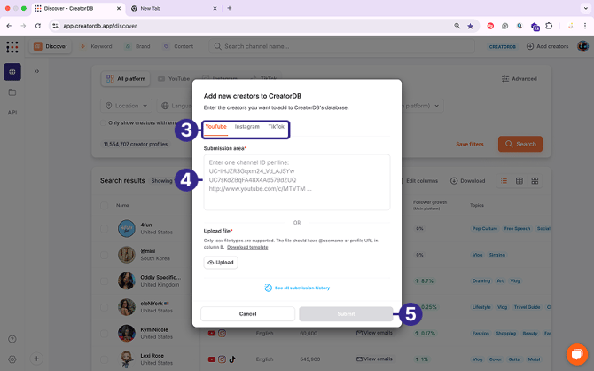Screen dimensions: 594x371
Task: Bookmark the page with the star icon
Action: pyautogui.click(x=470, y=26)
